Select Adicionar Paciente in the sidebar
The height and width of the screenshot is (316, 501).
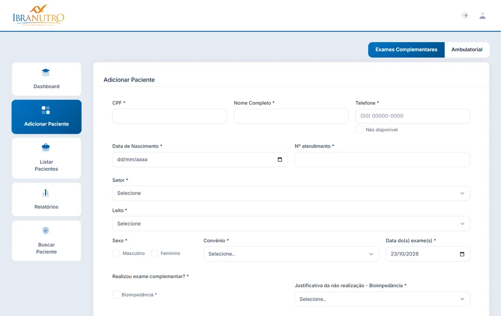[46, 117]
